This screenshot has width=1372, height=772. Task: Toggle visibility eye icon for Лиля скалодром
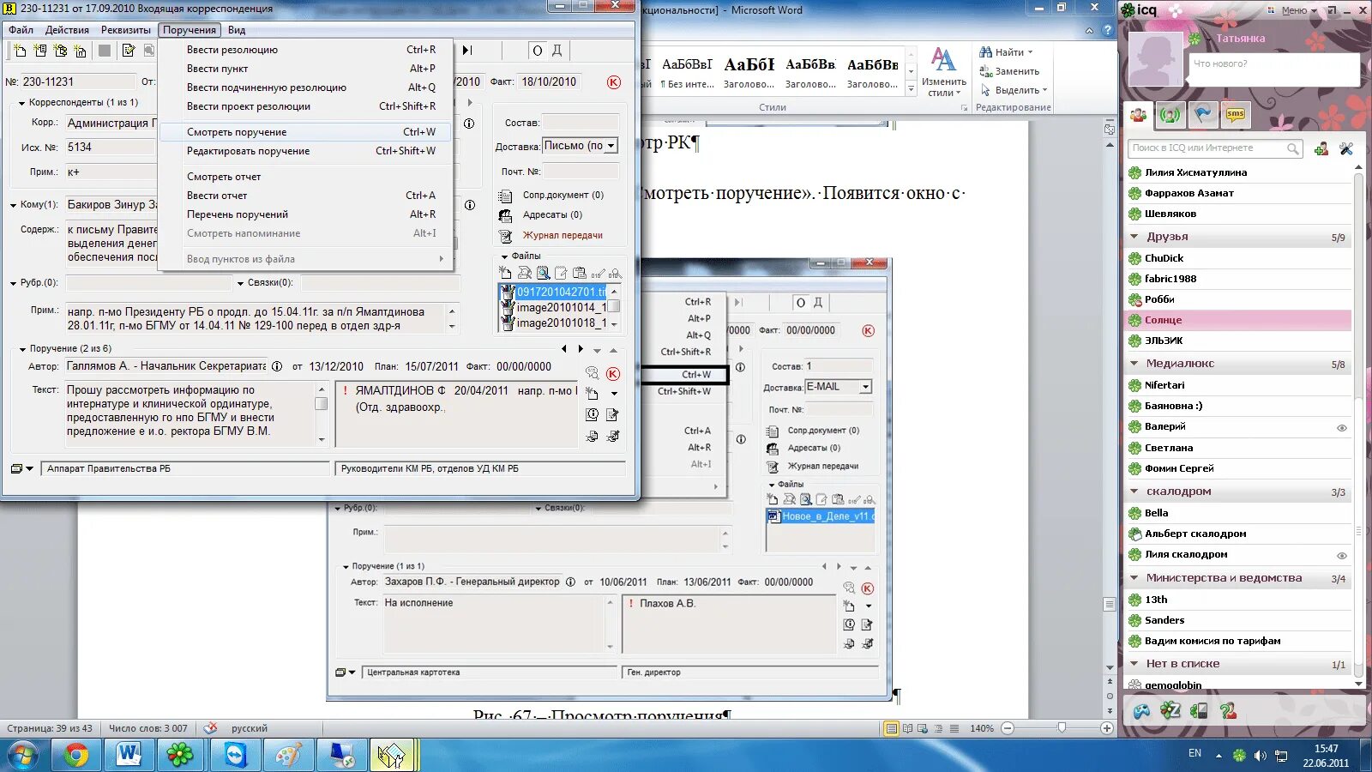coord(1342,555)
